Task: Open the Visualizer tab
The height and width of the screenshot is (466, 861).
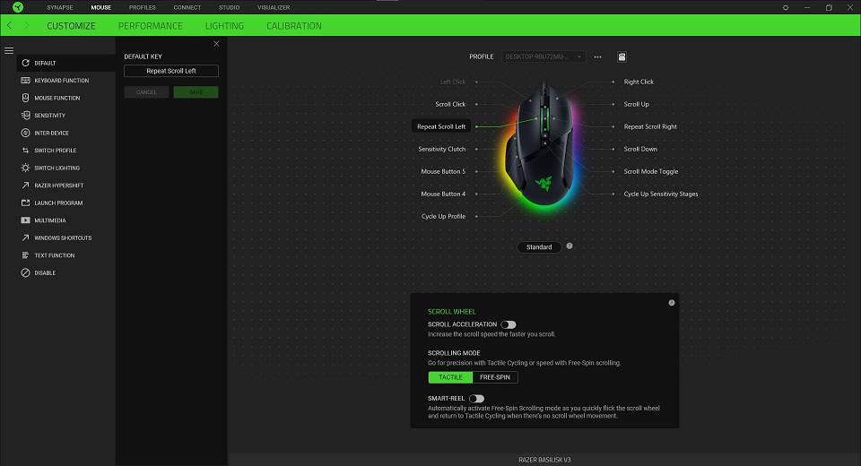Action: (x=274, y=8)
